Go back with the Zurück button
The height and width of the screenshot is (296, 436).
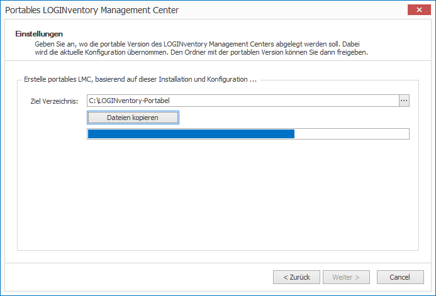pyautogui.click(x=296, y=277)
